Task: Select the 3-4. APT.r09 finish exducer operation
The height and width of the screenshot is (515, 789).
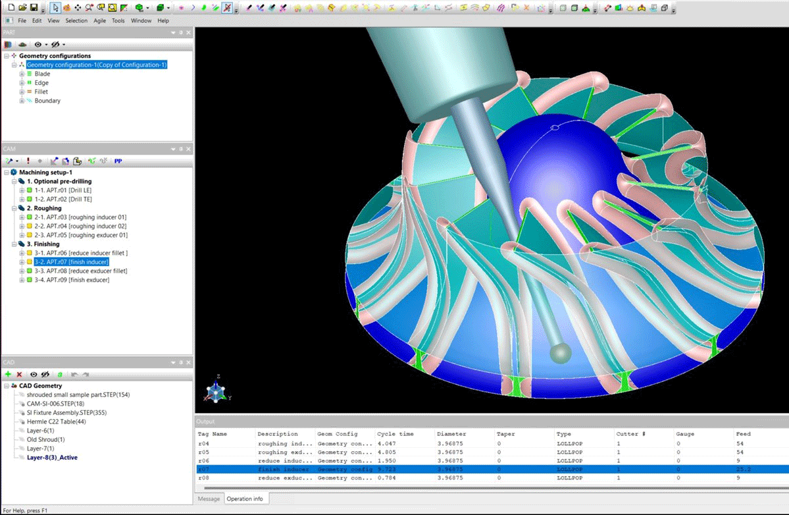Action: tap(72, 280)
